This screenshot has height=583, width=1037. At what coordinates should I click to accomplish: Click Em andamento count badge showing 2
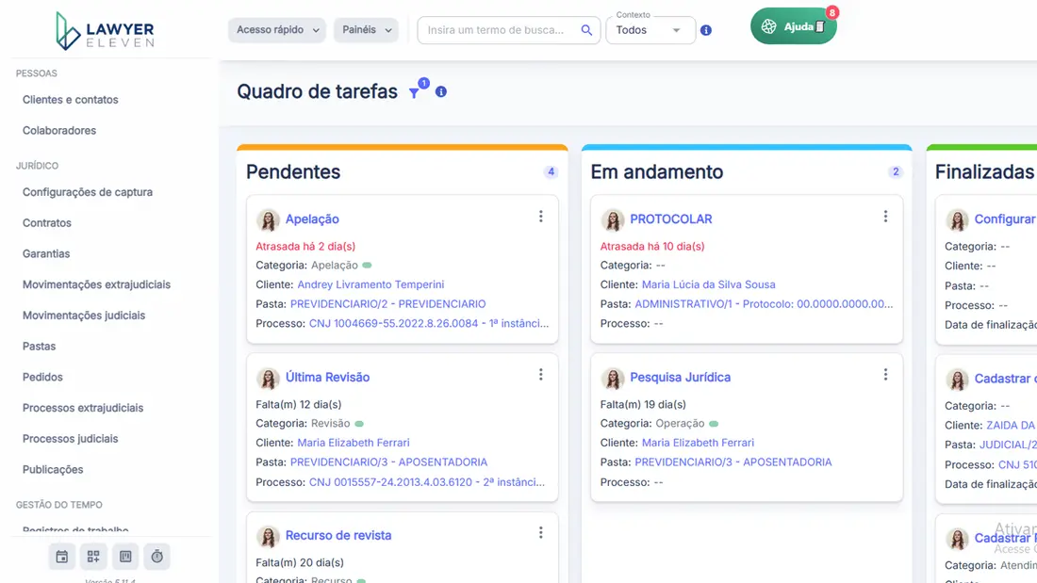[896, 171]
